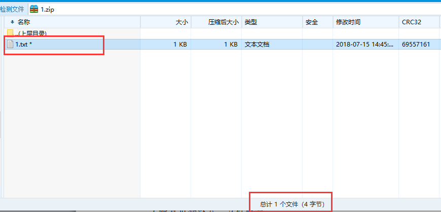
Task: Click the 文本文档 type cell
Action: [x=257, y=45]
